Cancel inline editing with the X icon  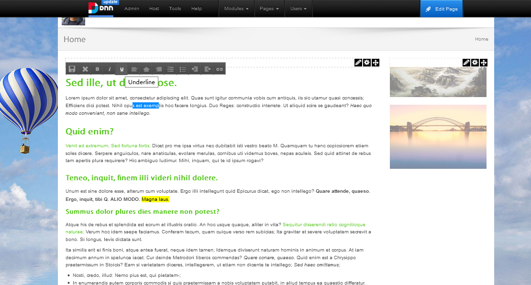85,69
